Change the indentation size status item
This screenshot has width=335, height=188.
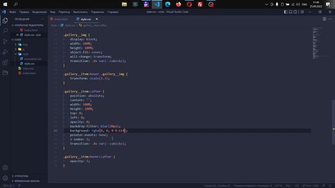pos(252,186)
